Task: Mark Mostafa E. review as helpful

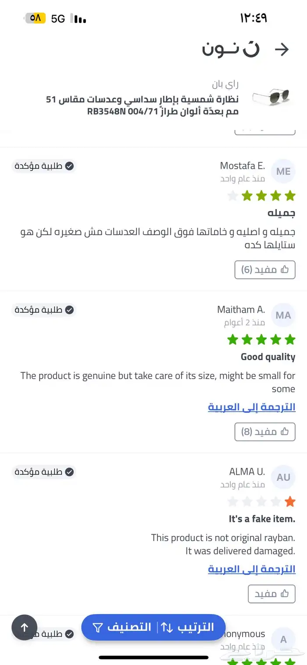Action: click(x=265, y=269)
